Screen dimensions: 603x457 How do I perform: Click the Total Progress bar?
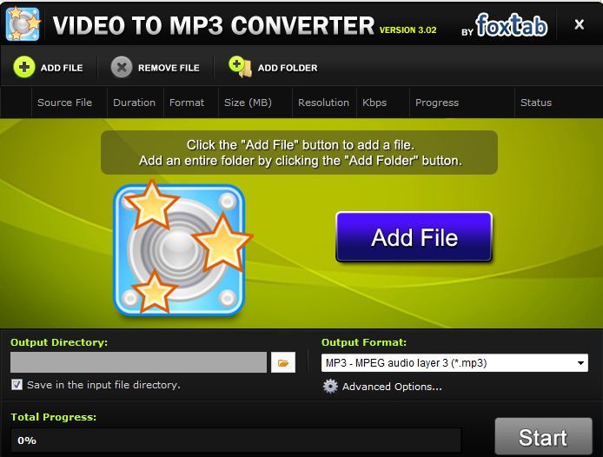(x=235, y=440)
